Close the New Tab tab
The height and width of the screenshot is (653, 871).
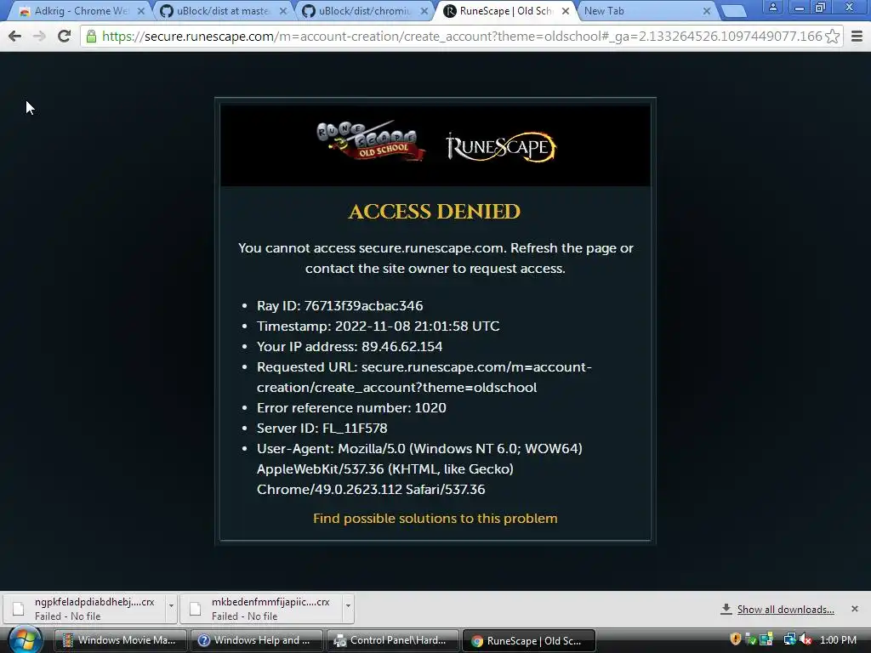pos(707,10)
